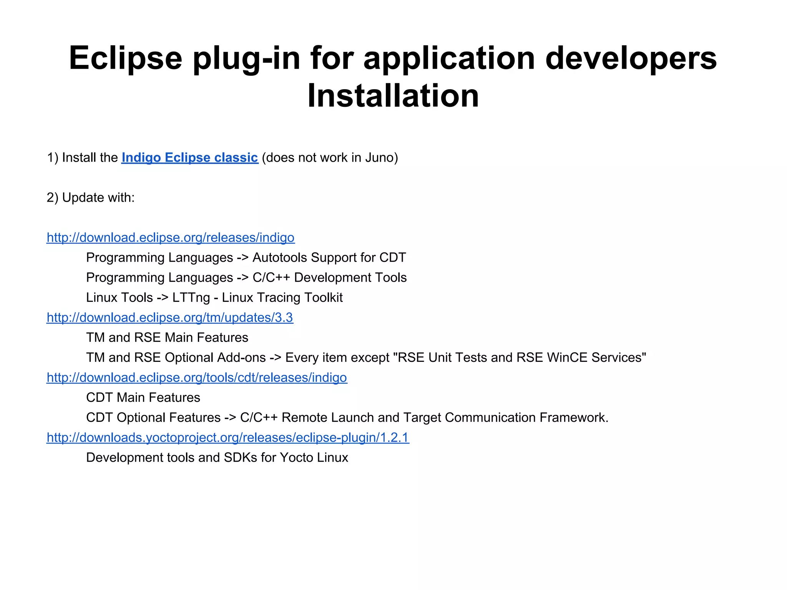The image size is (787, 590).
Task: Click the 'CDT Main Features' line
Action: pyautogui.click(x=143, y=398)
